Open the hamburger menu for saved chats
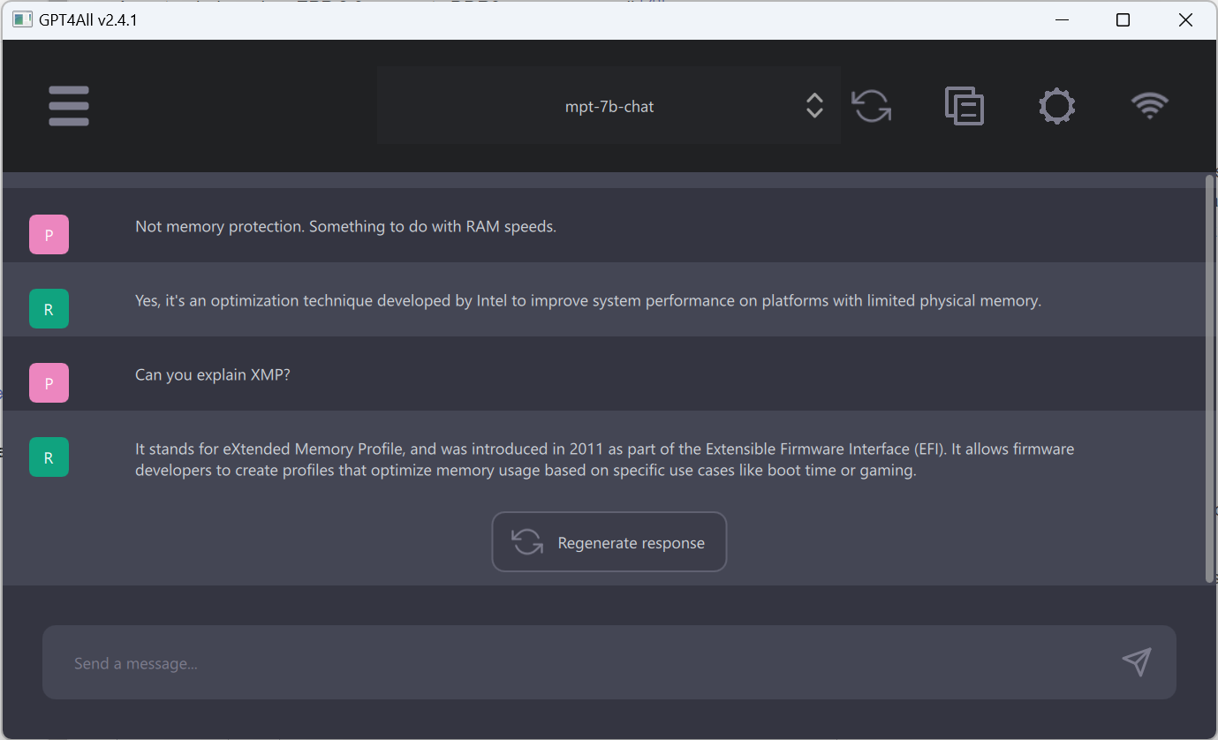The image size is (1218, 740). [x=68, y=105]
